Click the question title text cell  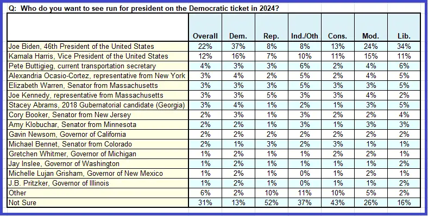[144, 9]
